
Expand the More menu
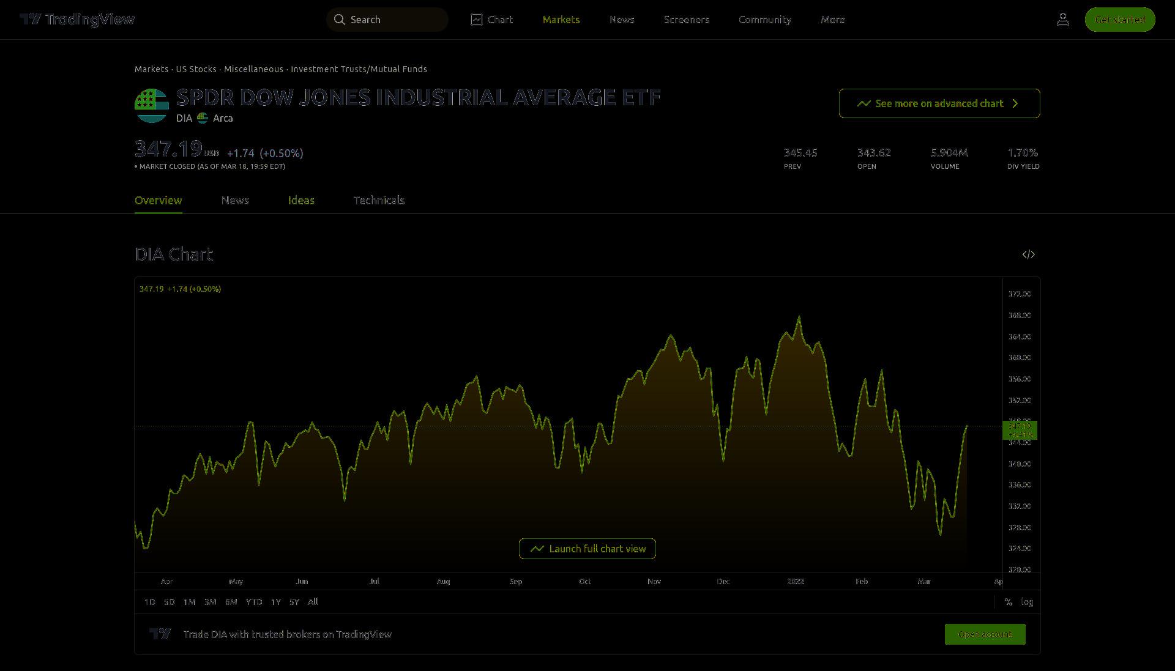pos(833,20)
